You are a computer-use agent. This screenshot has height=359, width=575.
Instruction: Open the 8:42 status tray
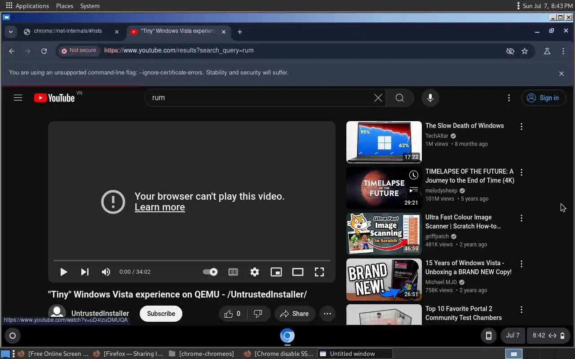[x=548, y=336]
